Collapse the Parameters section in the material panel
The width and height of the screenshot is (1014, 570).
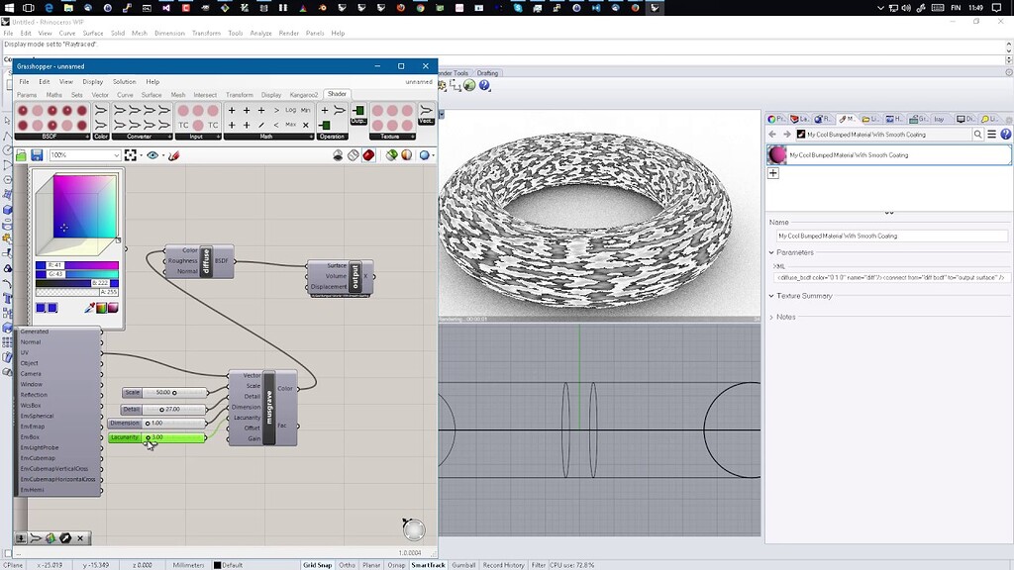point(773,253)
